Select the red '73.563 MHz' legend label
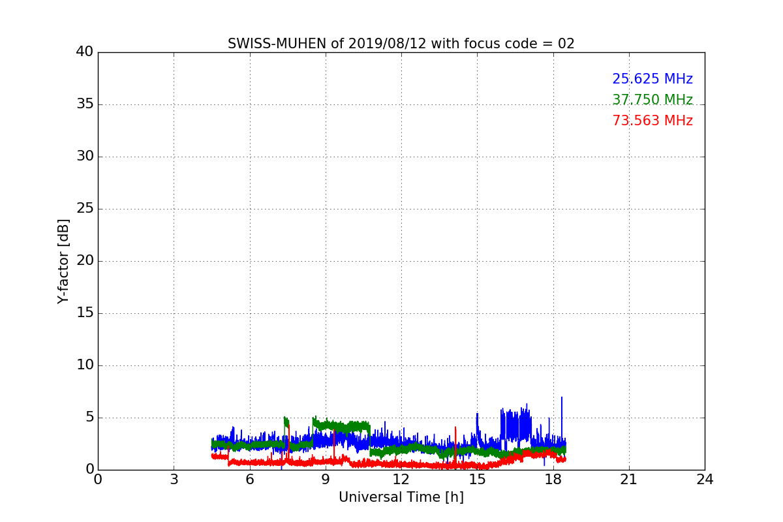The height and width of the screenshot is (522, 783). (652, 121)
